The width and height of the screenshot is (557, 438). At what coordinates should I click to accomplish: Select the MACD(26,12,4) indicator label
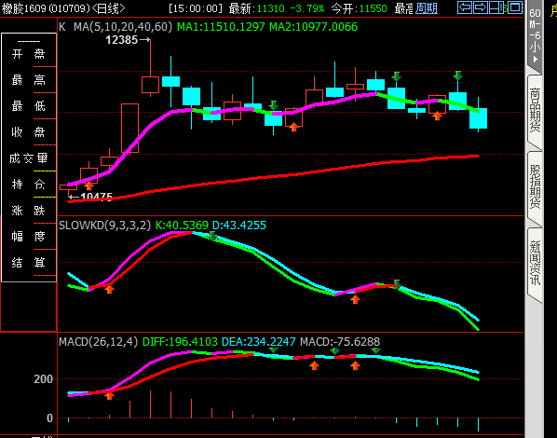(x=98, y=342)
